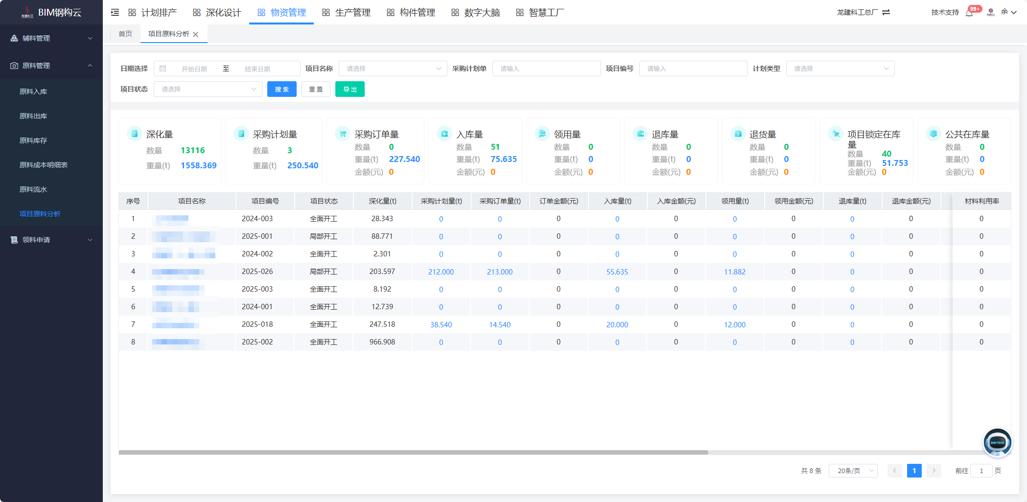Open the 生产管理 top menu
Viewport: 1027px width, 502px height.
(346, 12)
